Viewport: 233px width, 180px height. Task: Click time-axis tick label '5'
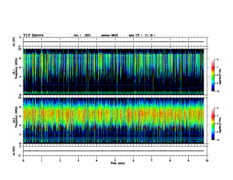tap(115, 161)
